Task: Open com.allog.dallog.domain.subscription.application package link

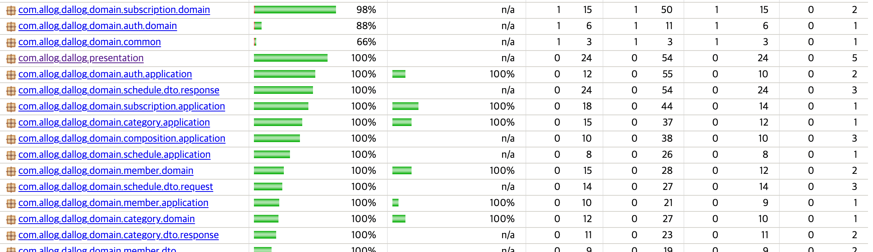Action: pos(122,106)
